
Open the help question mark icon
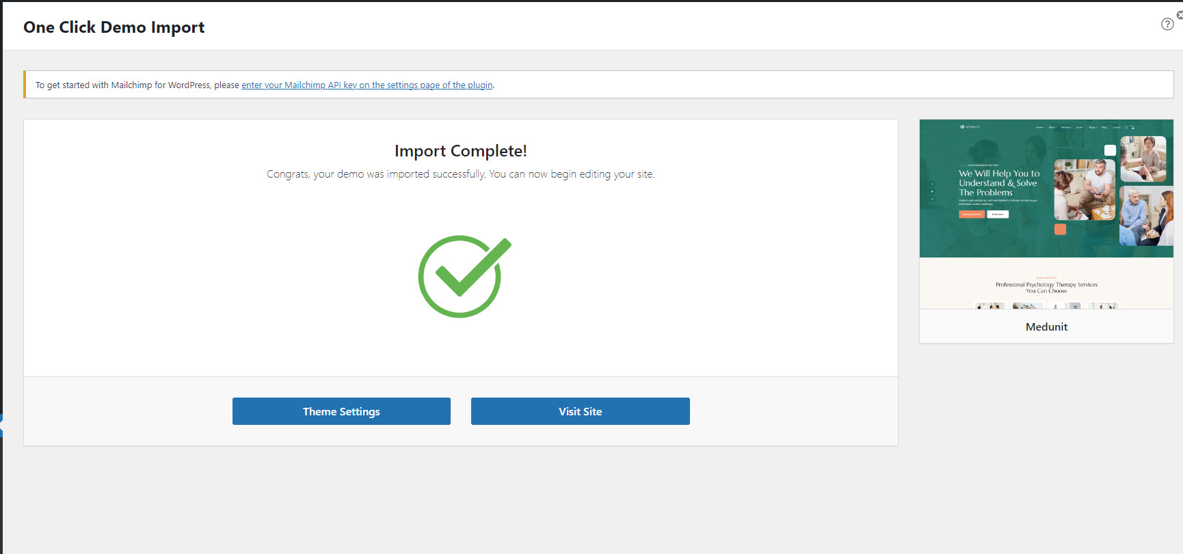[x=1167, y=25]
